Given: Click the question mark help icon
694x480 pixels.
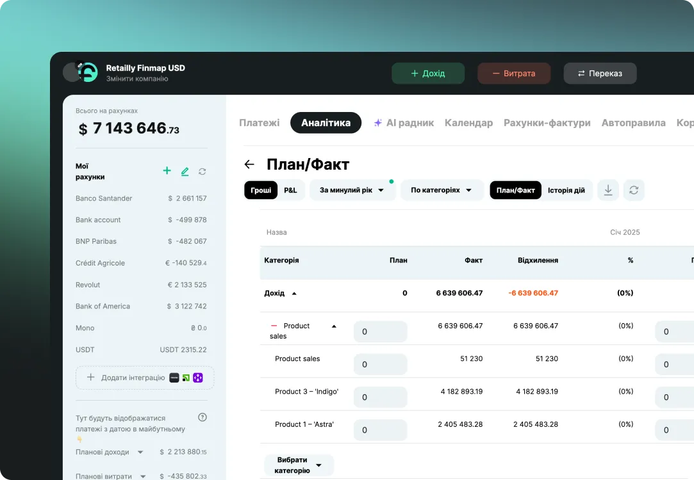Looking at the screenshot, I should [202, 417].
